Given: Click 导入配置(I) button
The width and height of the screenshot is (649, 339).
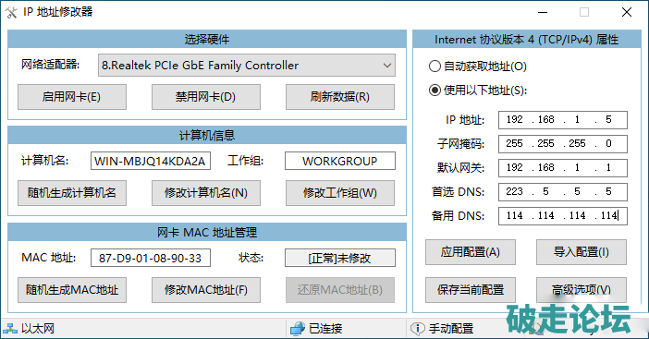Looking at the screenshot, I should point(582,252).
